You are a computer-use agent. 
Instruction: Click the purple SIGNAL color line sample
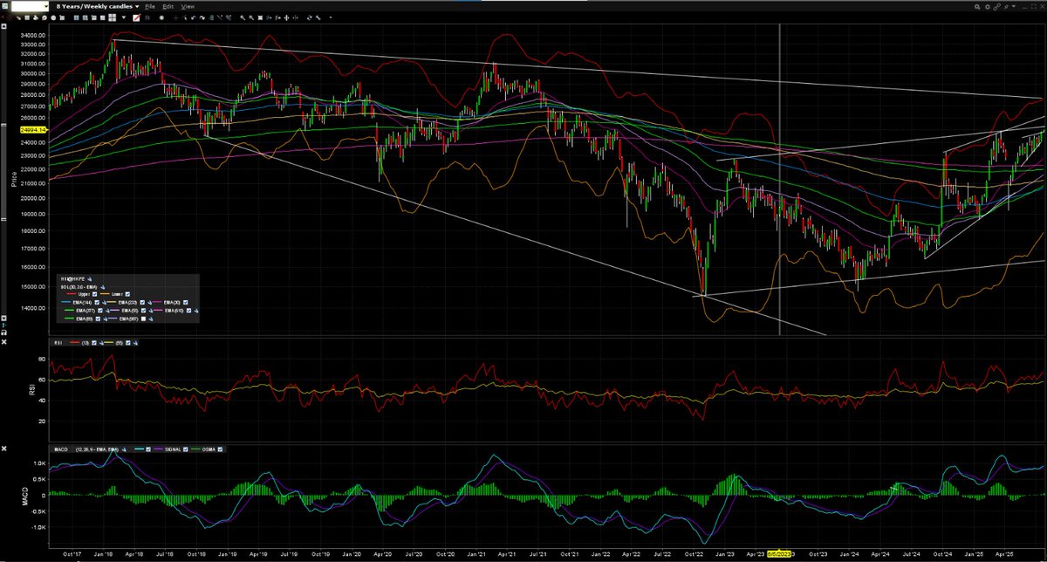point(158,449)
